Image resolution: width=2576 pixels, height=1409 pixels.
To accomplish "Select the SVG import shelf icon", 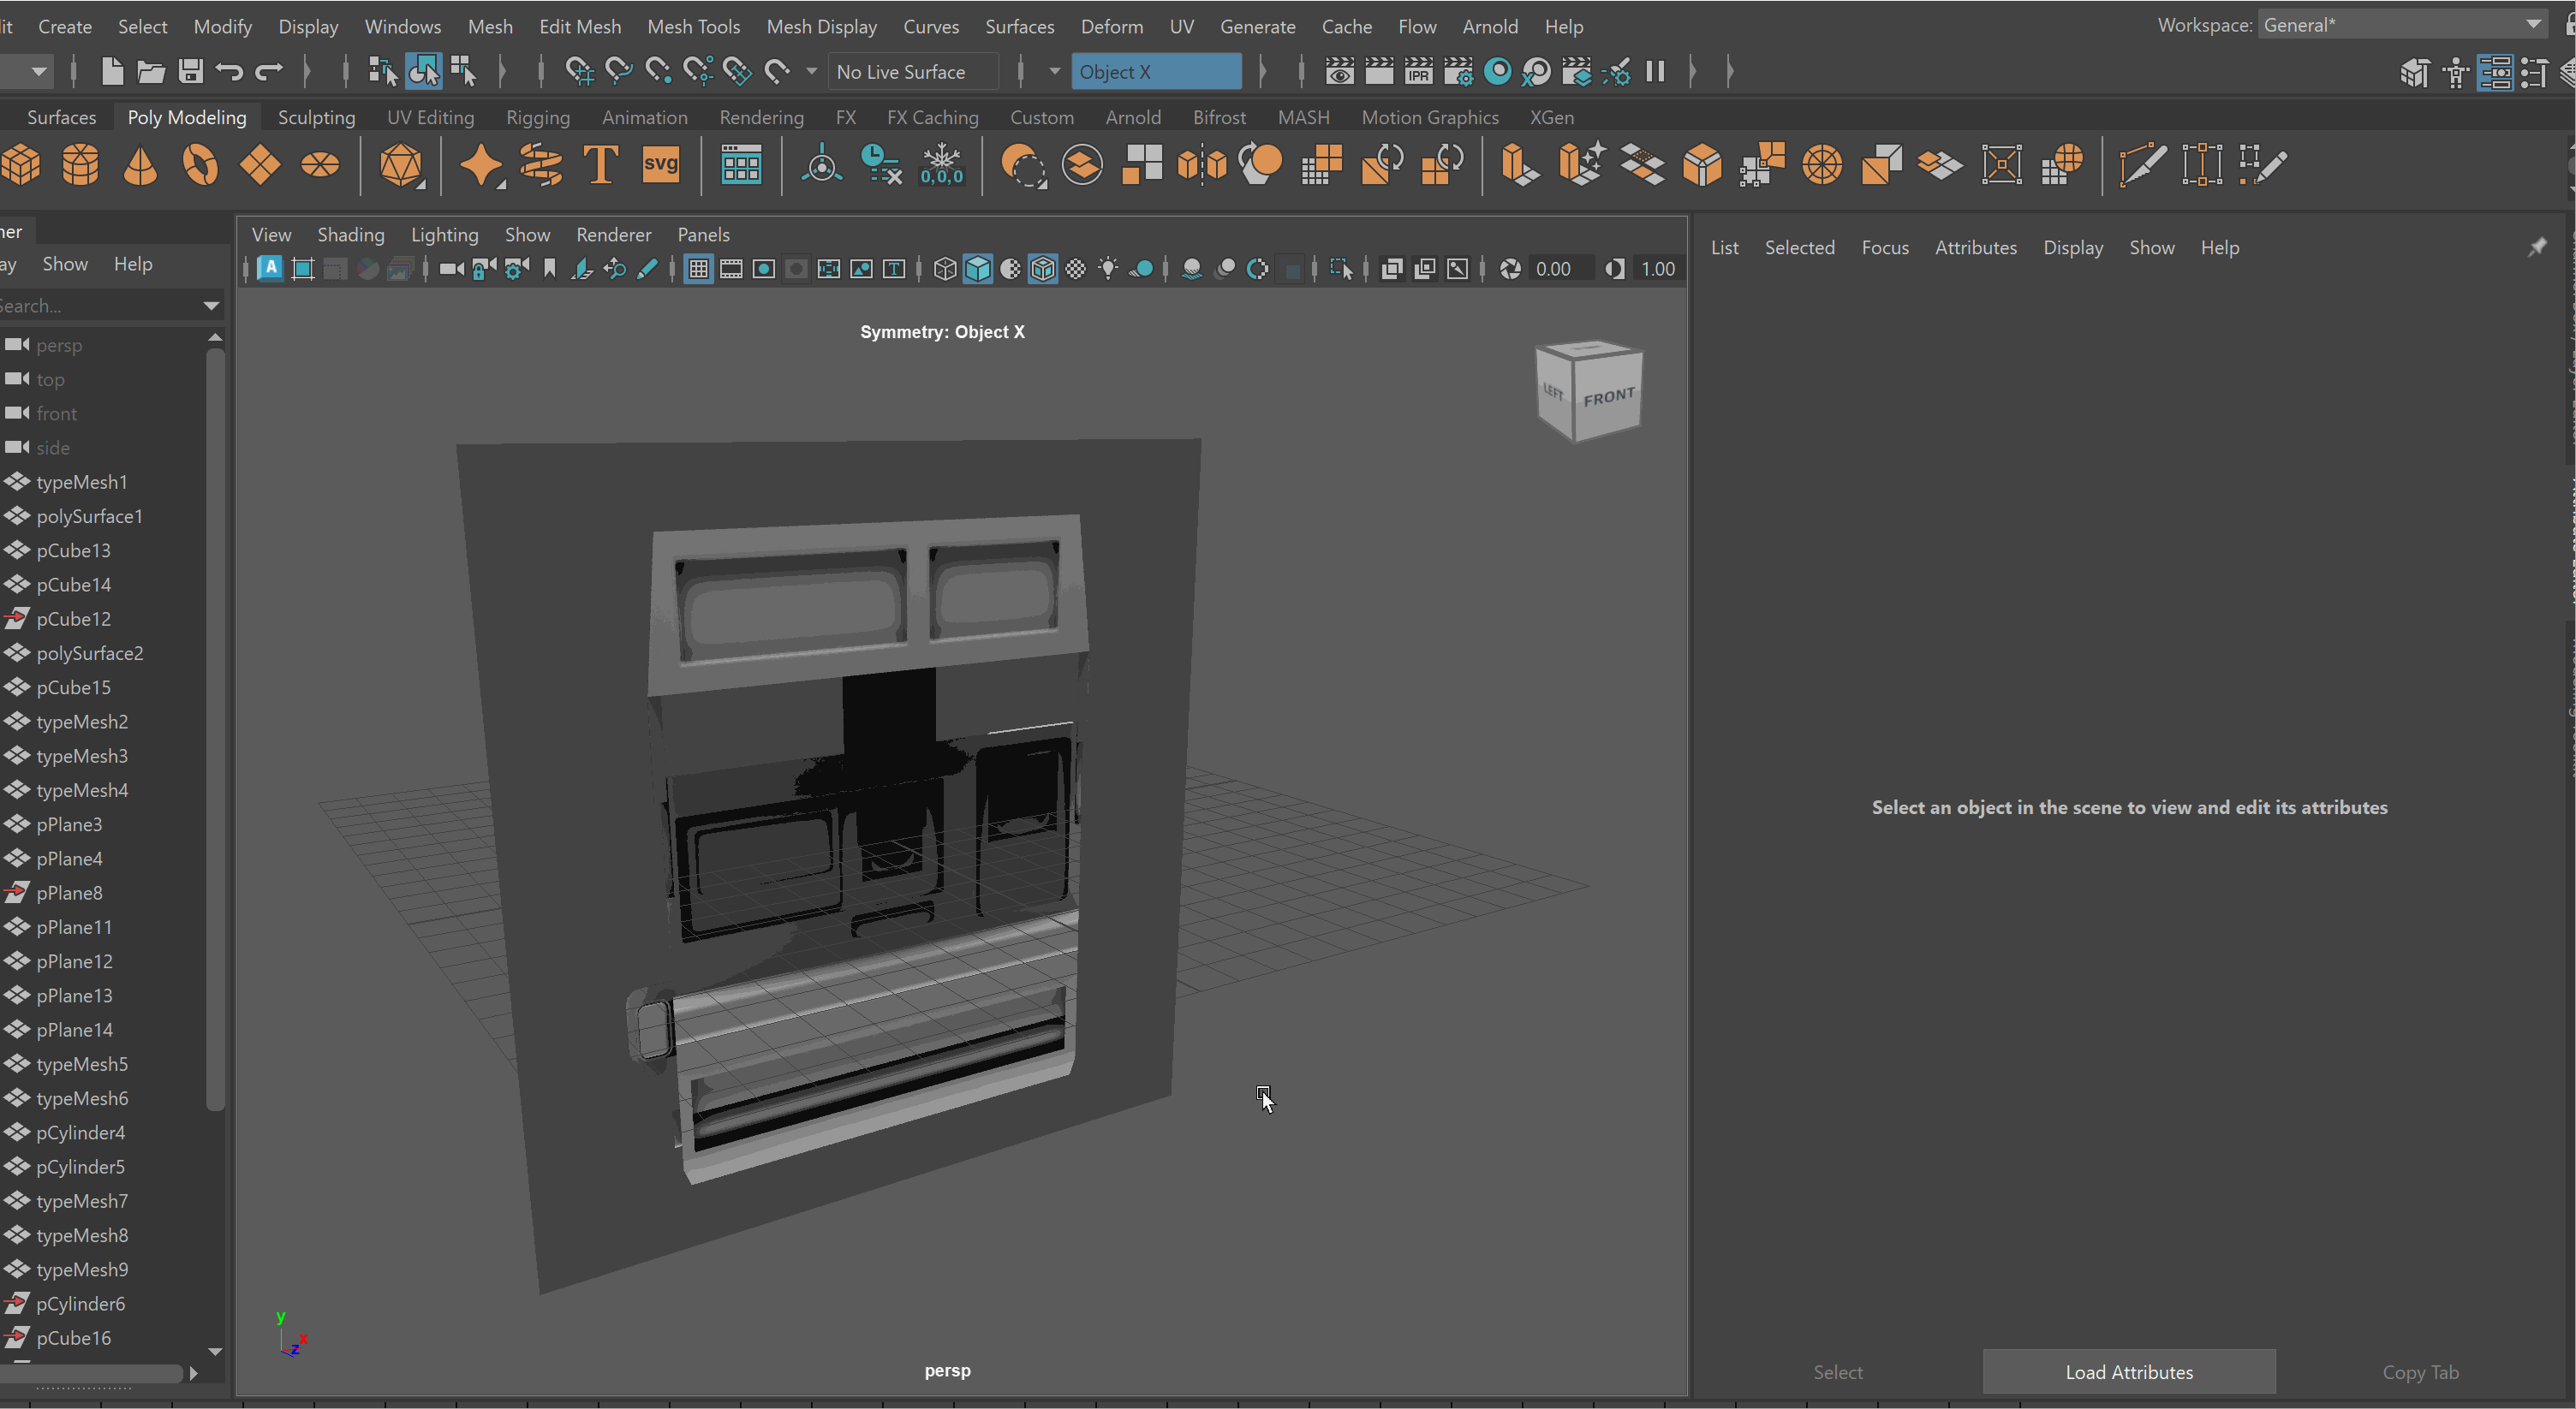I will click(x=660, y=165).
